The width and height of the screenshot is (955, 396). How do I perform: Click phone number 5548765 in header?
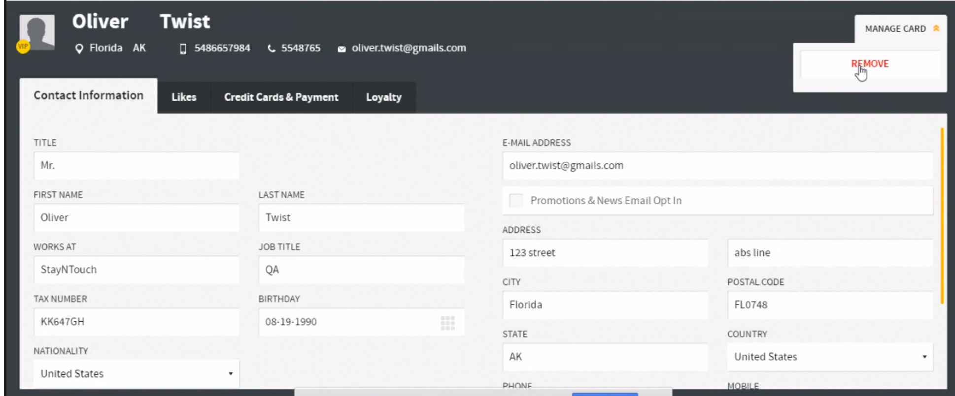(x=301, y=48)
